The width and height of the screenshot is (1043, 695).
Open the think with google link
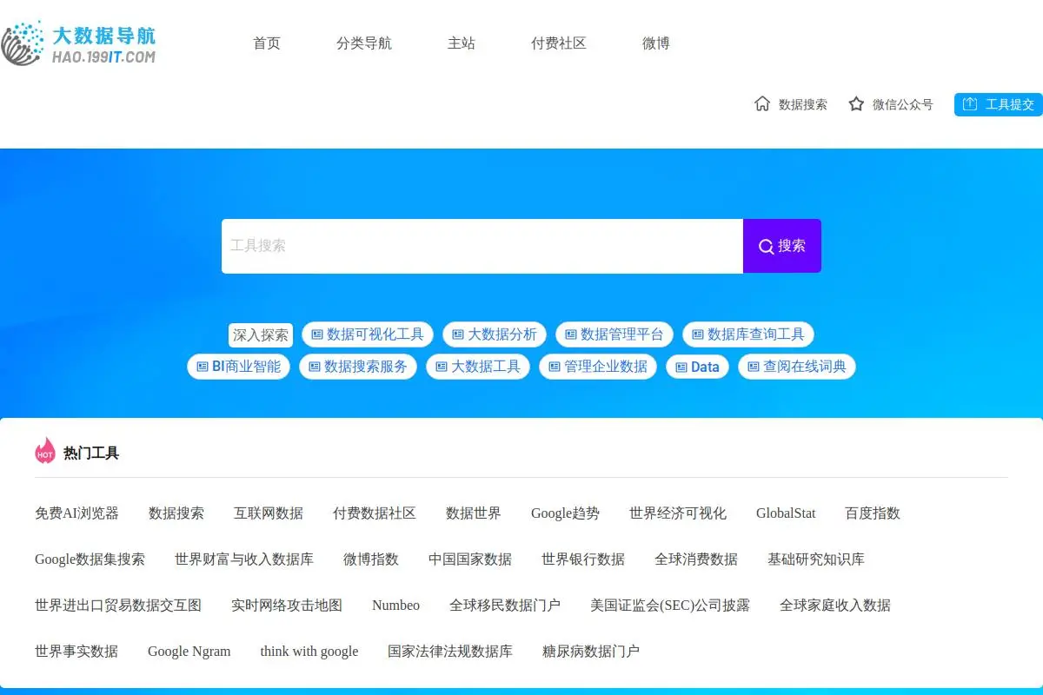click(309, 652)
